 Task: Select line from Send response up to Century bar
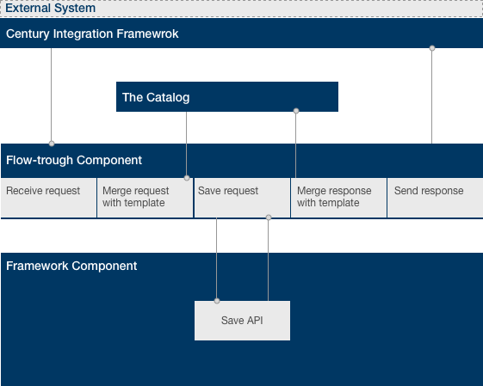(432, 97)
